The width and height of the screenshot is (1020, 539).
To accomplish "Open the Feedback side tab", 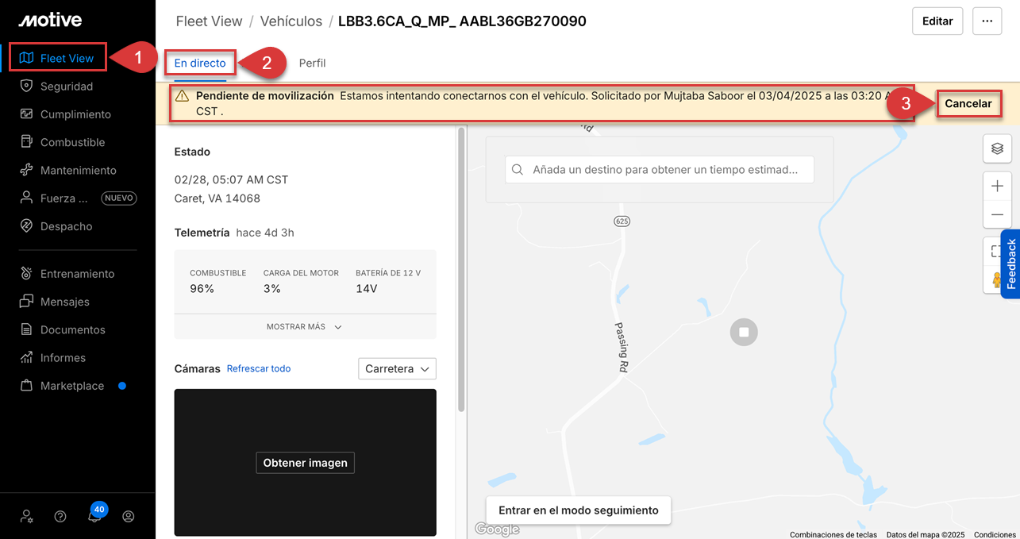I will tap(1010, 264).
